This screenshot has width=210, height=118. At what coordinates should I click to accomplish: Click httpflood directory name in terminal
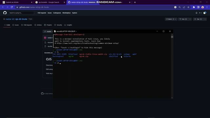click(x=73, y=54)
